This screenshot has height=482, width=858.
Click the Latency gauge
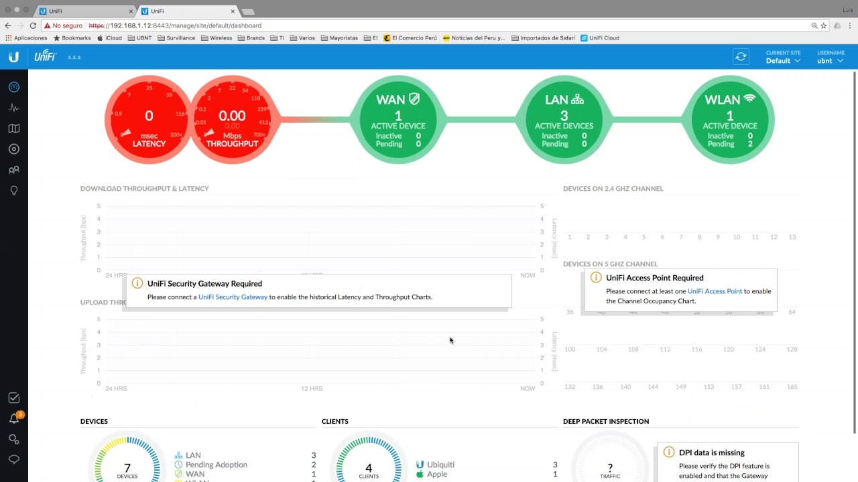point(149,120)
